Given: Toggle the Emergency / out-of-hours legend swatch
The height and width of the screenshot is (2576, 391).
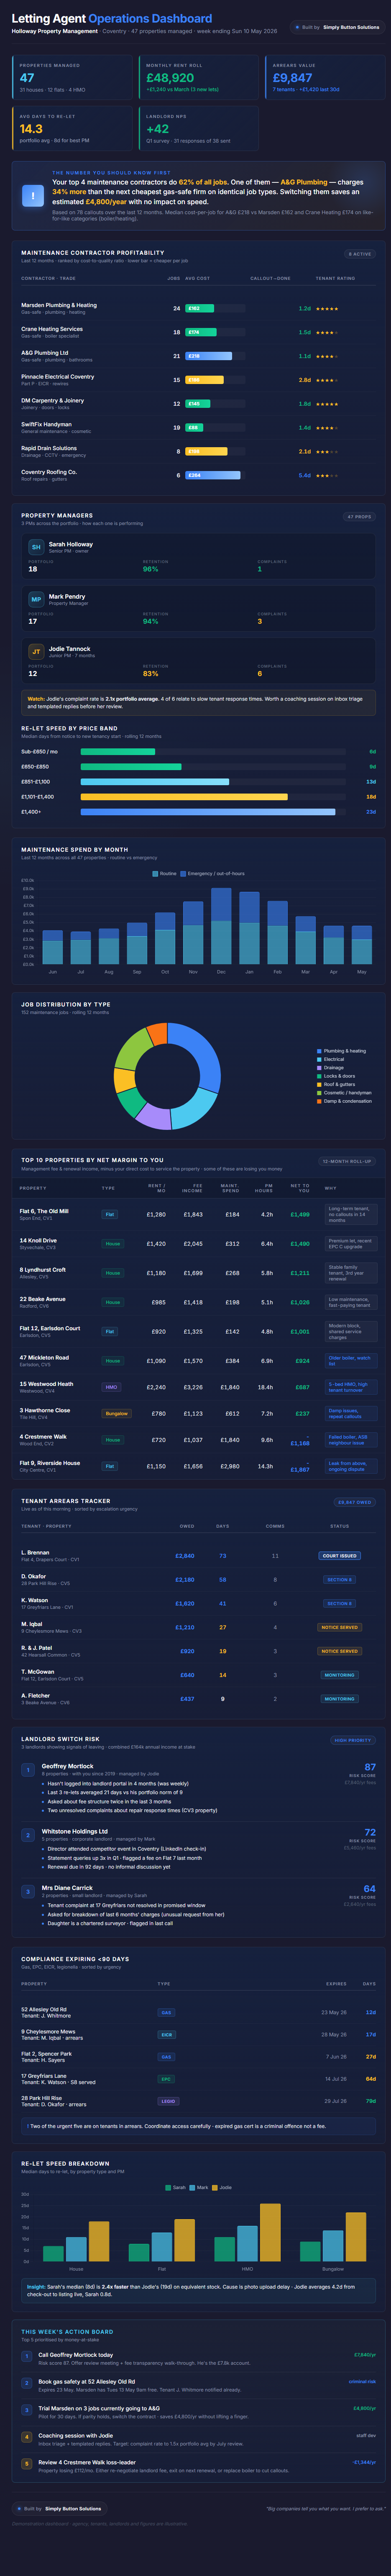Looking at the screenshot, I should point(184,873).
